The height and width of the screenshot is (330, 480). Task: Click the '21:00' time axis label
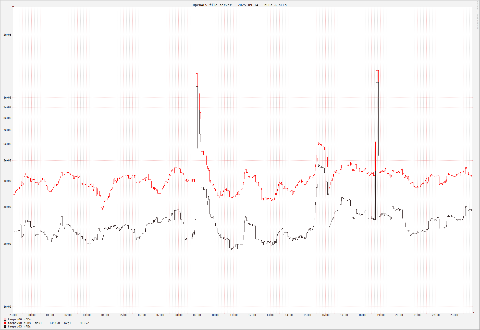(417, 315)
